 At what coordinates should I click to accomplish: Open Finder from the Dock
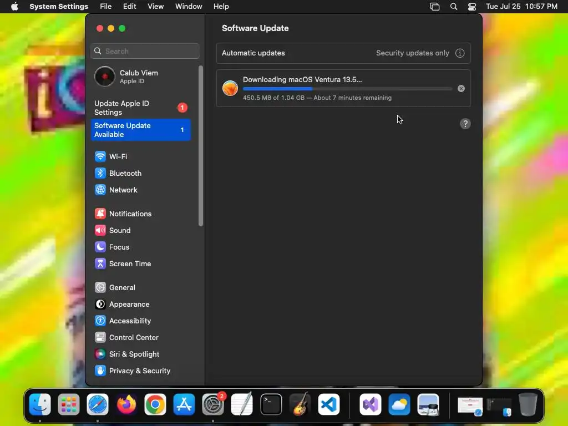(40, 404)
